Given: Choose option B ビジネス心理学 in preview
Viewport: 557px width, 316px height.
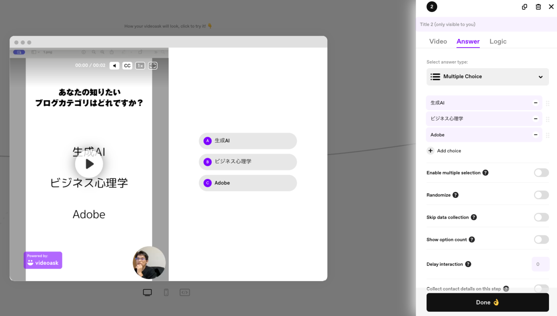Looking at the screenshot, I should [248, 162].
